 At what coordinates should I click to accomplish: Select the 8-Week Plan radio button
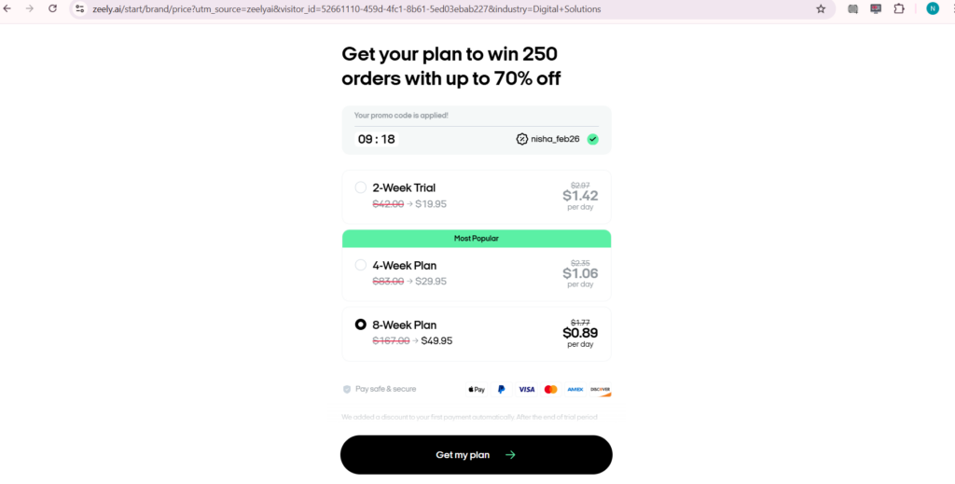pos(361,325)
